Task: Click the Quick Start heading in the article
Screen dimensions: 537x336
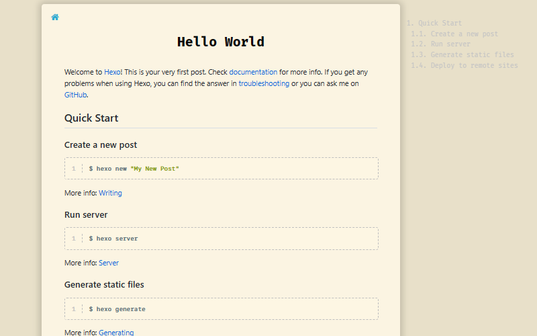Action: coord(91,118)
